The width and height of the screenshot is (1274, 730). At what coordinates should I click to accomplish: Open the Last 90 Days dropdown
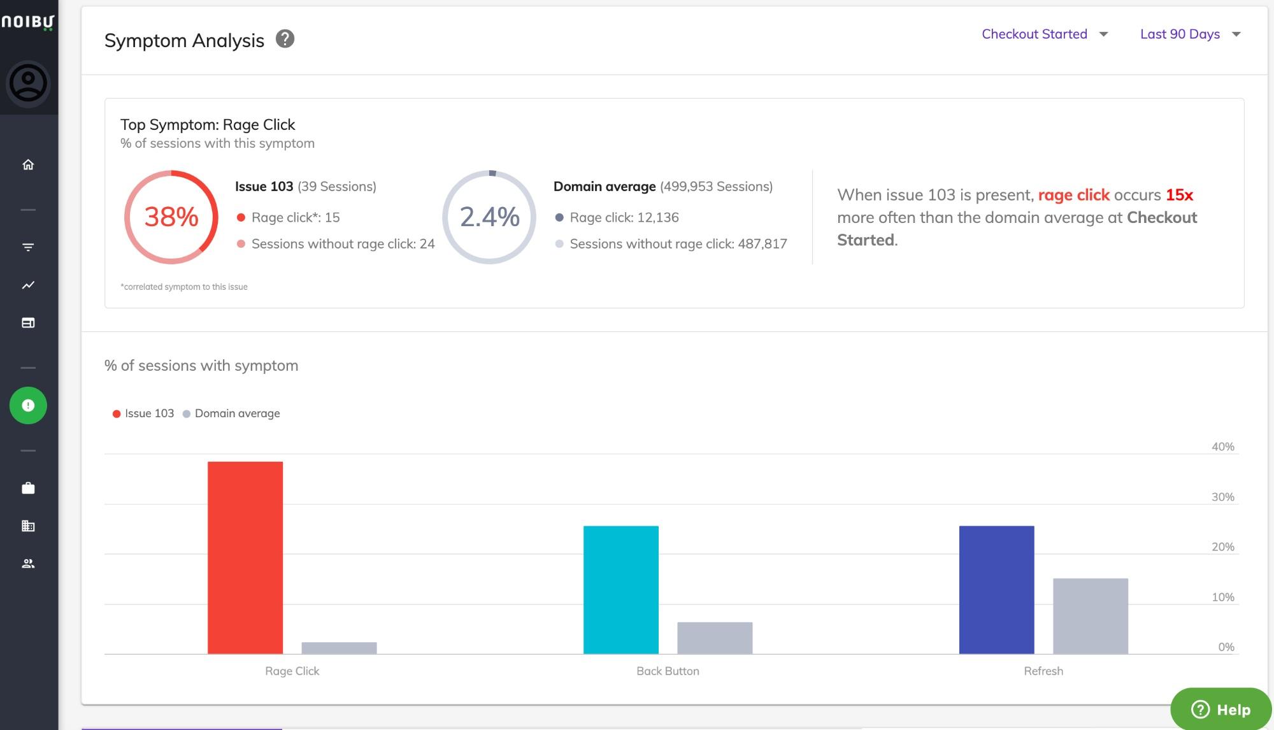[x=1190, y=34]
